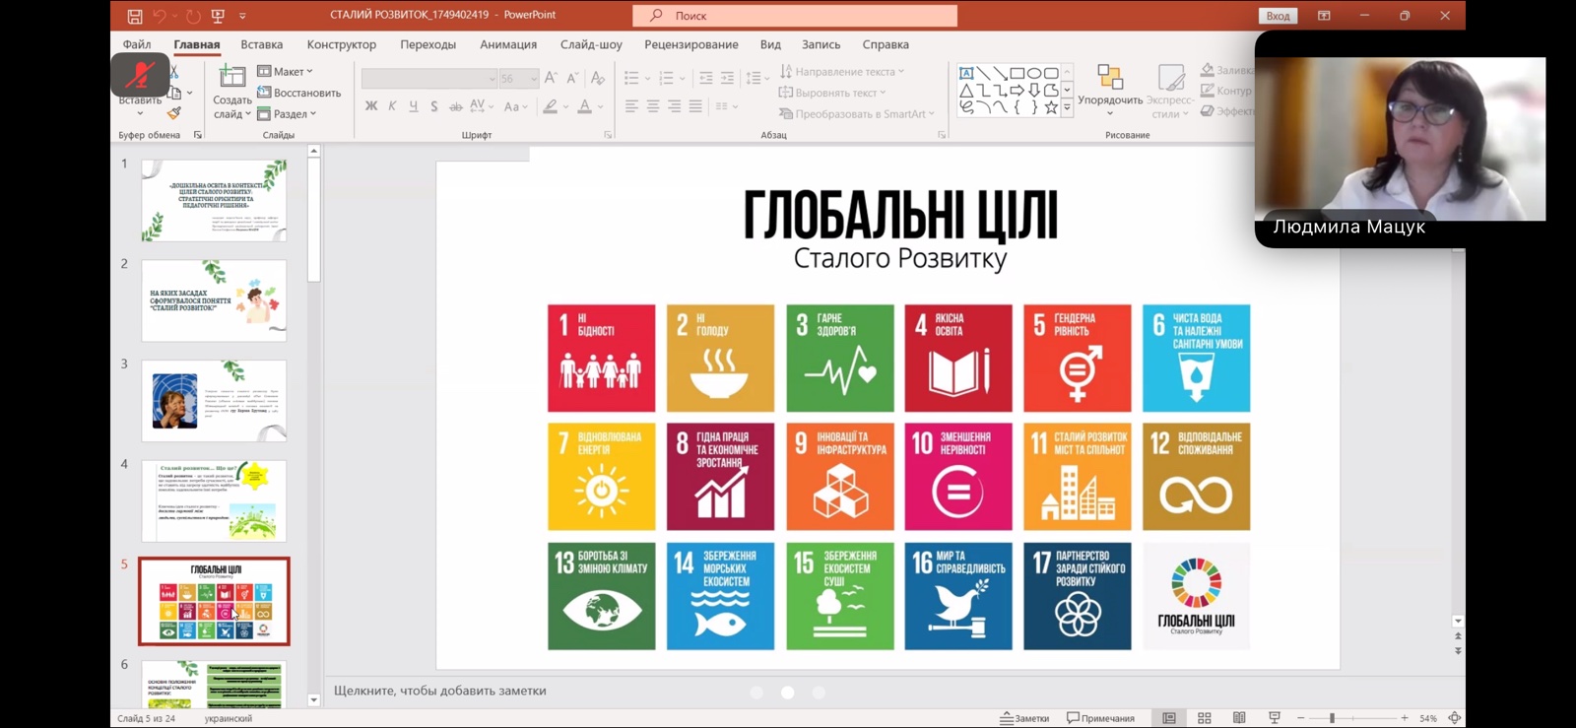
Task: Adjust the zoom slider in status bar
Action: (1332, 718)
